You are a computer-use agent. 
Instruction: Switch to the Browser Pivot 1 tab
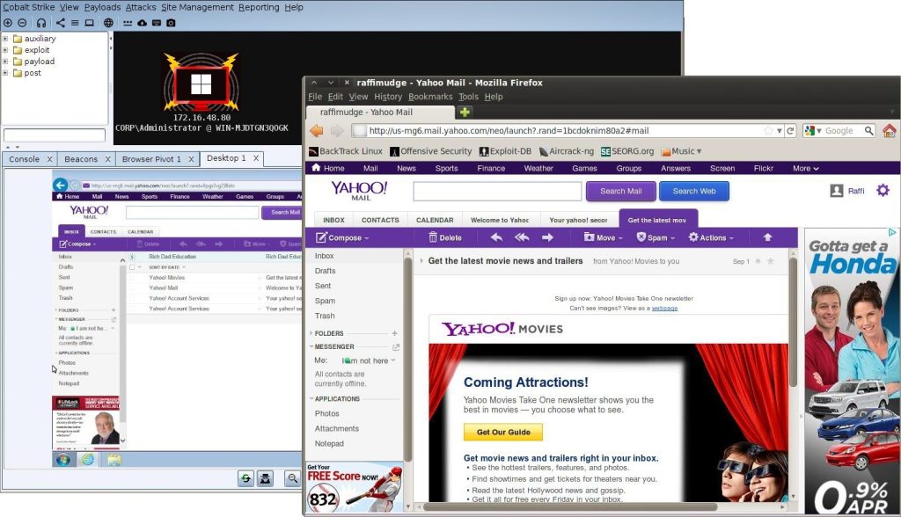151,159
